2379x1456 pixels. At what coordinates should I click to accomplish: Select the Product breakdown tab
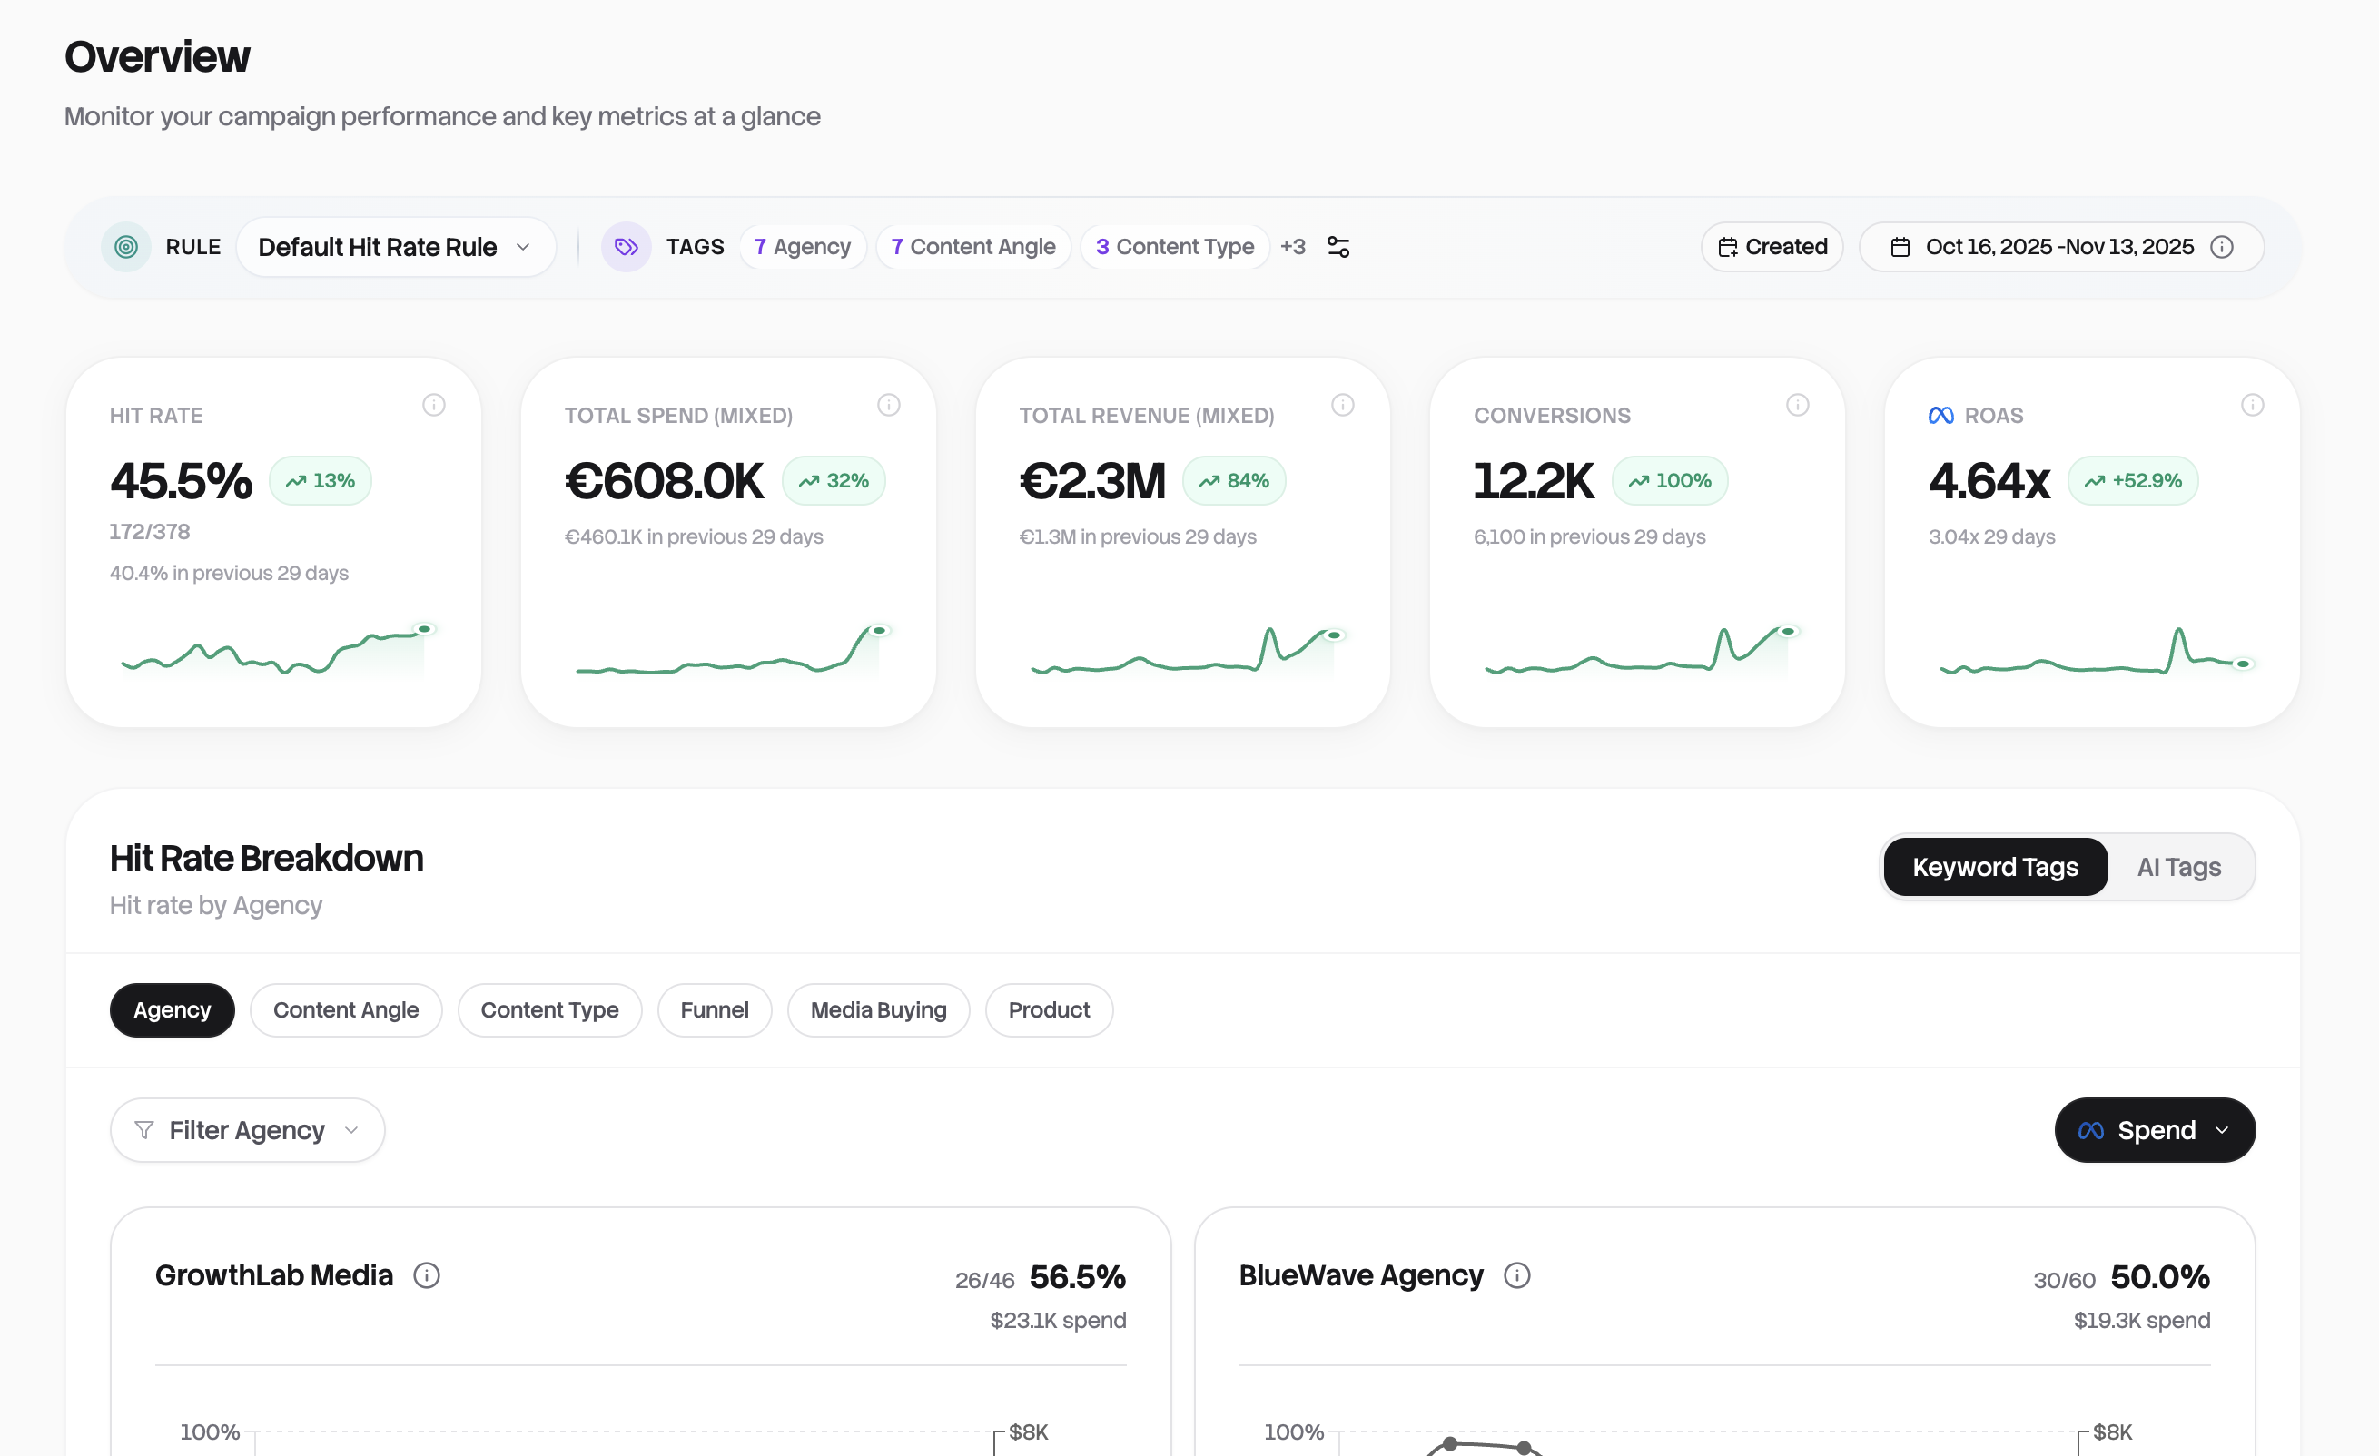point(1049,1009)
